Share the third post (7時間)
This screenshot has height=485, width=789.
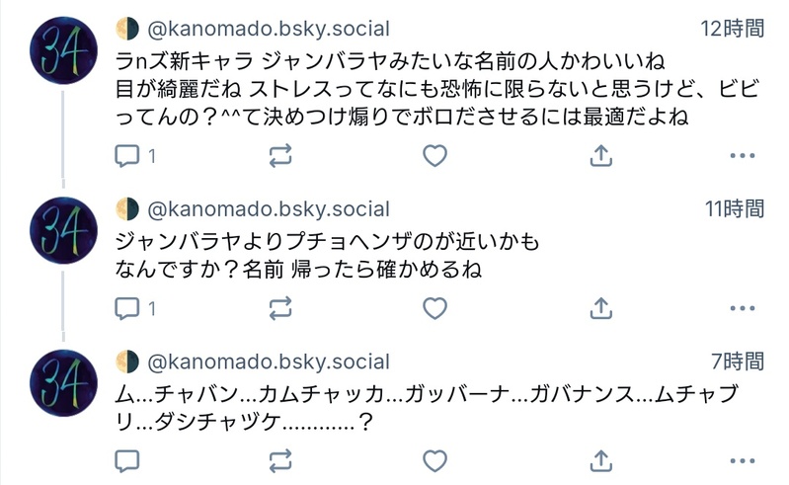click(600, 459)
